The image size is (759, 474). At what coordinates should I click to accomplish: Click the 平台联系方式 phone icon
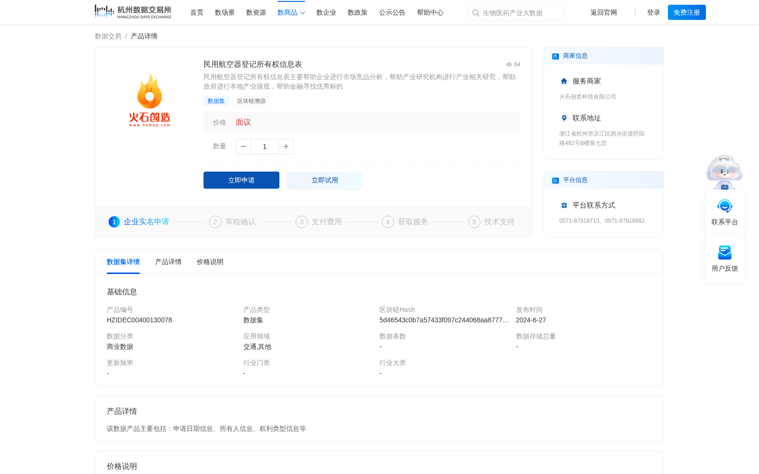click(564, 205)
